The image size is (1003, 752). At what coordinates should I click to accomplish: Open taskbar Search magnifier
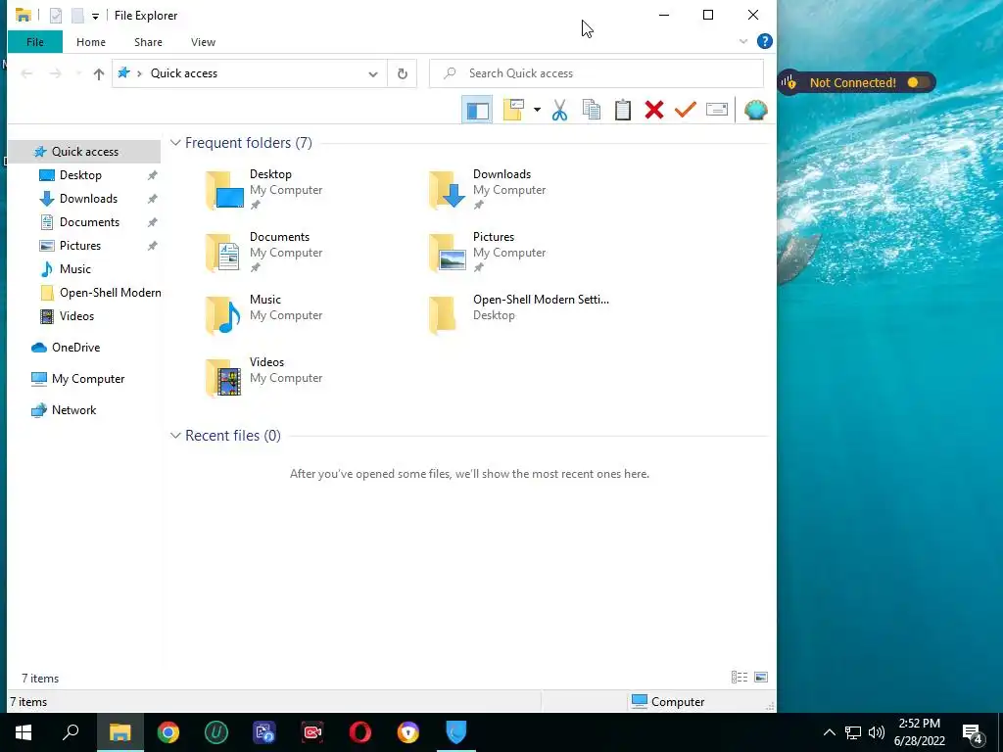tap(71, 732)
